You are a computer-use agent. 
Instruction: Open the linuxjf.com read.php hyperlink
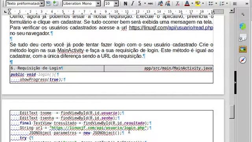coord(171,28)
